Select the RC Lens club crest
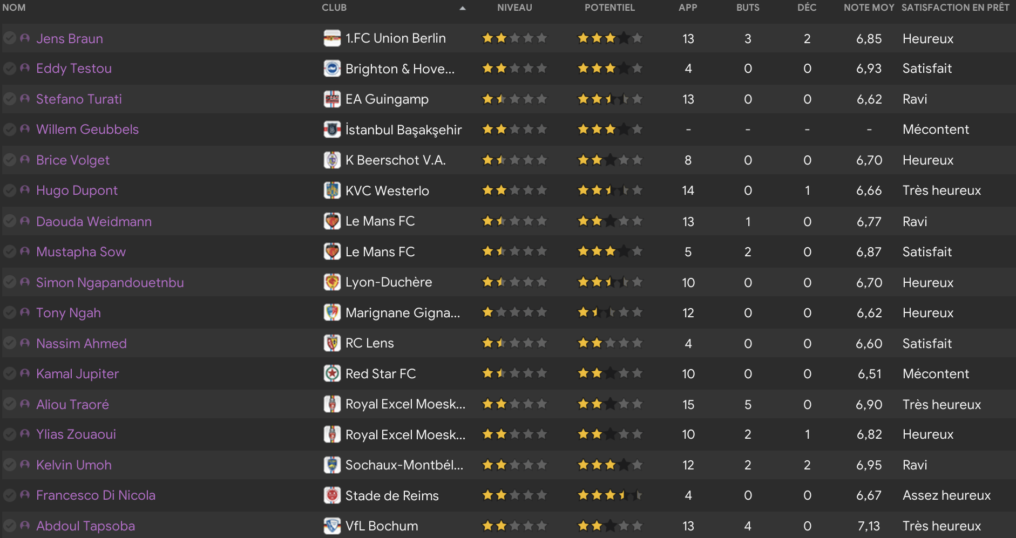Viewport: 1016px width, 538px height. coord(332,343)
